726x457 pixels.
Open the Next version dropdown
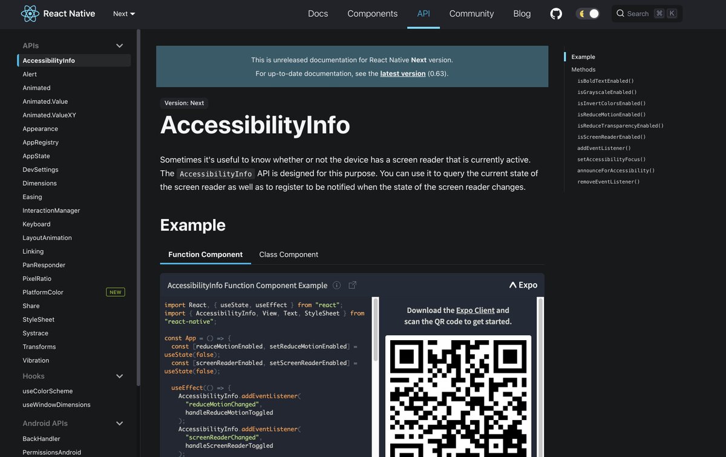click(124, 13)
